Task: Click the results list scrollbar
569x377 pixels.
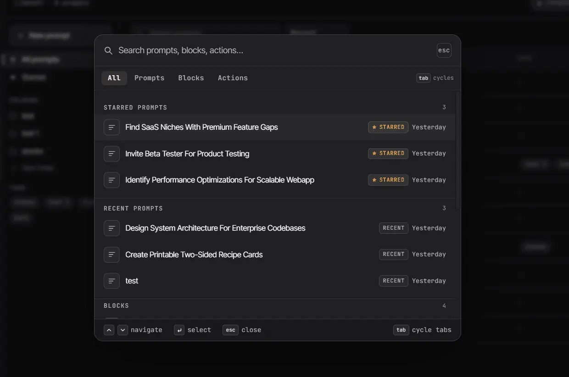Action: [x=457, y=150]
